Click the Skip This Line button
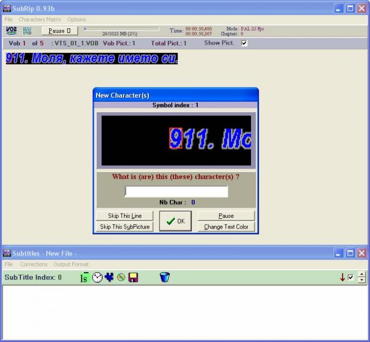 (x=125, y=216)
